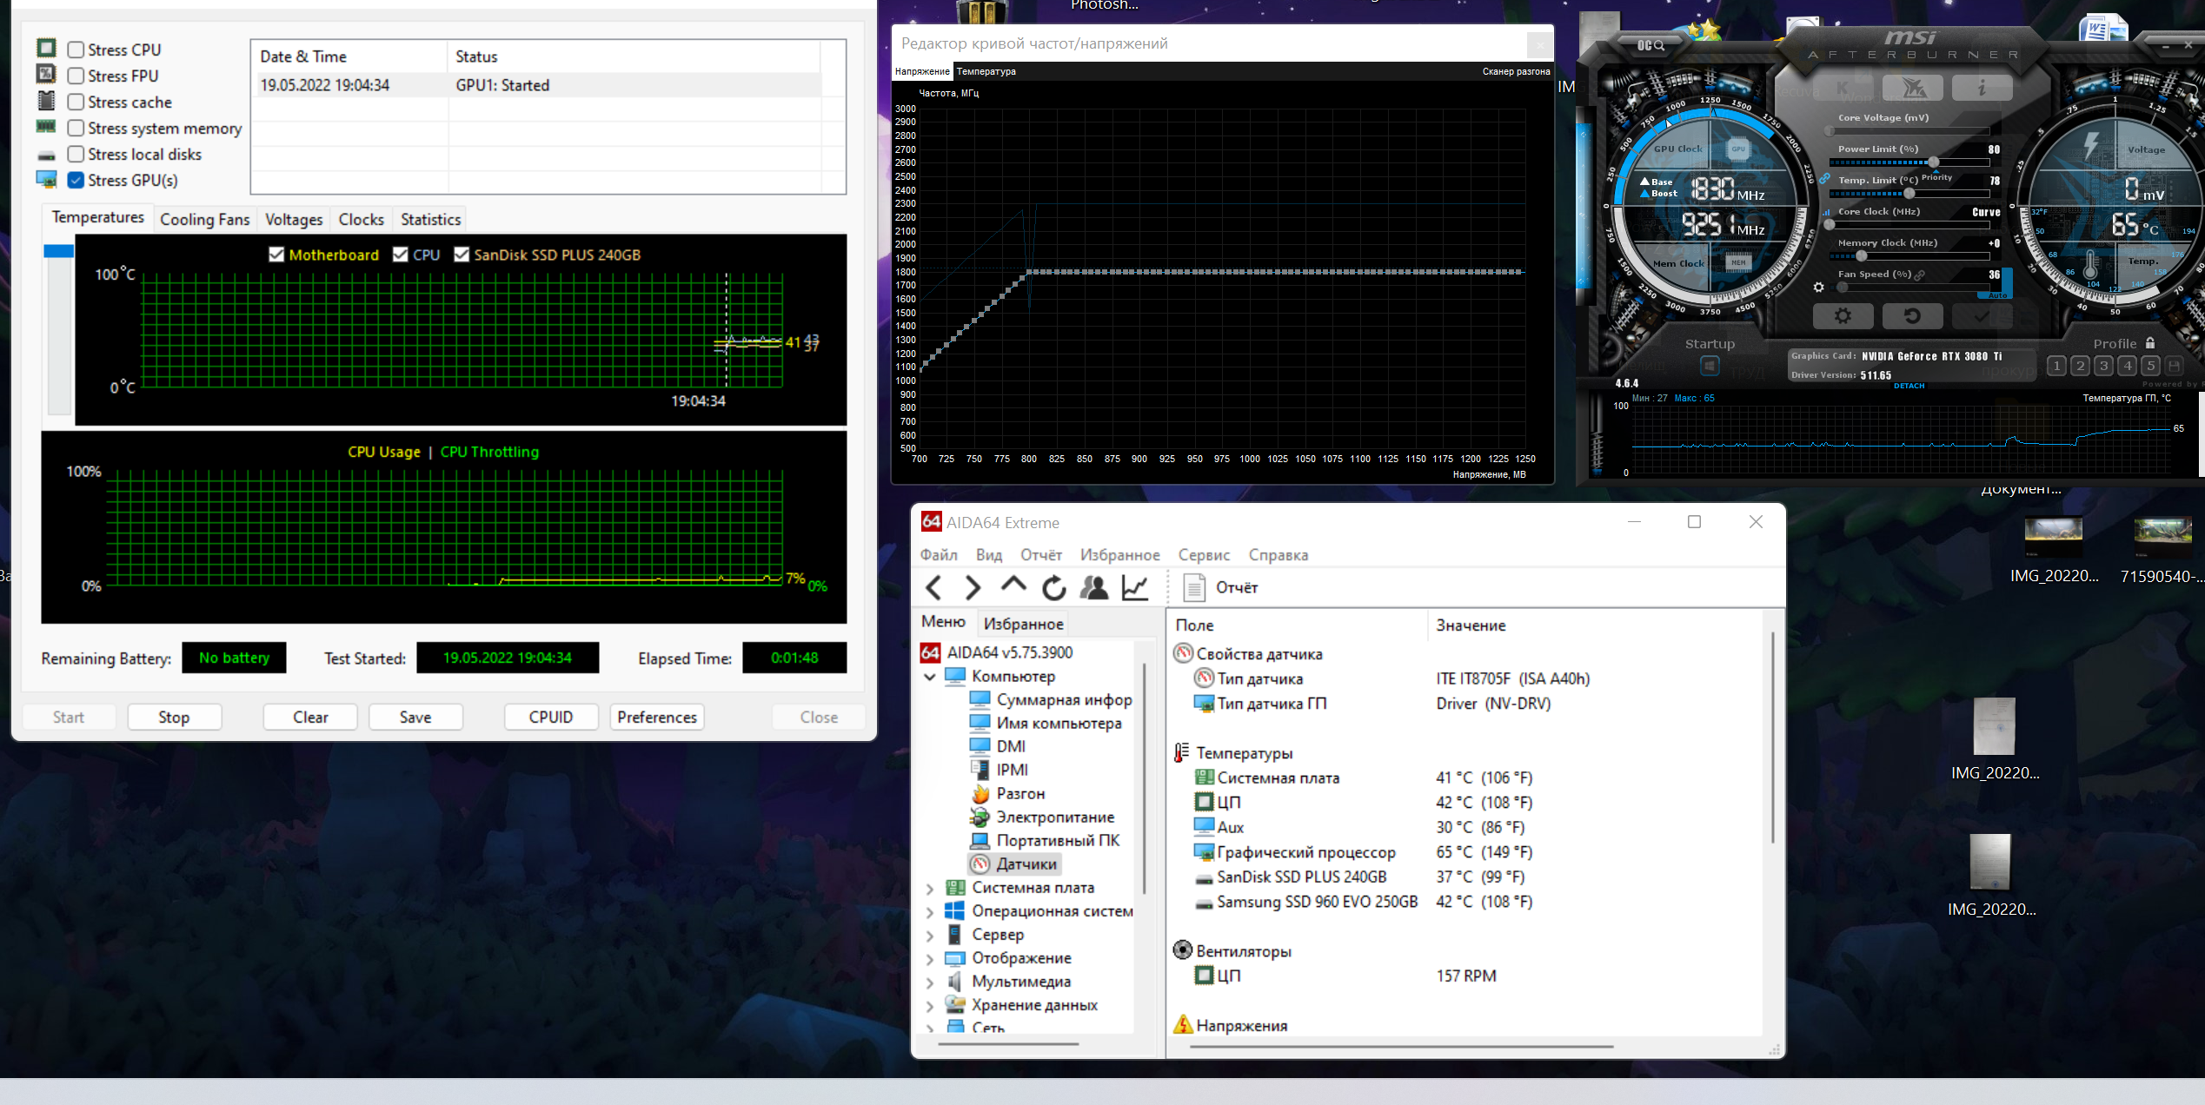
Task: Toggle Motherboard temperature graph checkbox
Action: 276,255
